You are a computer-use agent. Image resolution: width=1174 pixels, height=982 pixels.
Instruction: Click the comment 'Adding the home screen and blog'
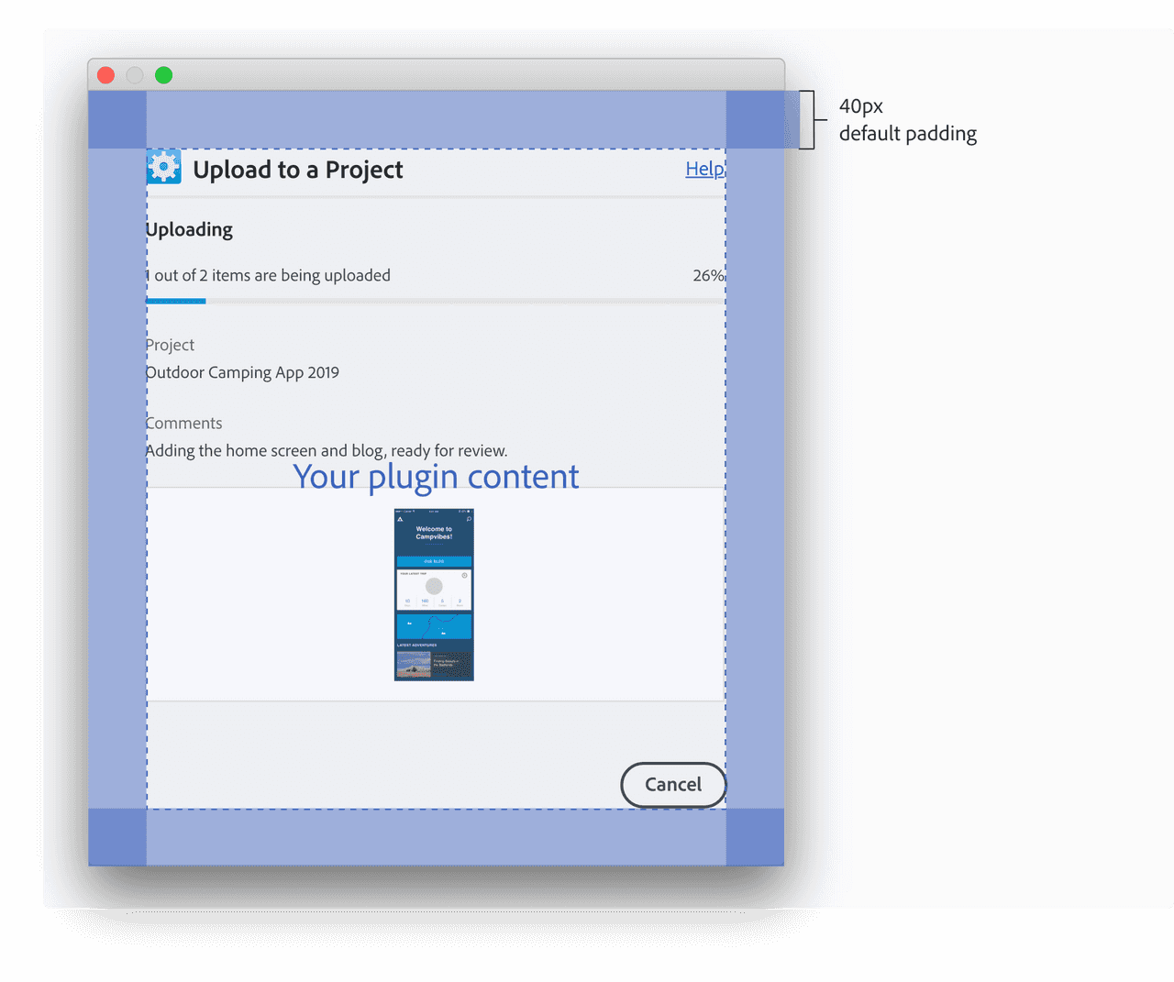point(327,451)
